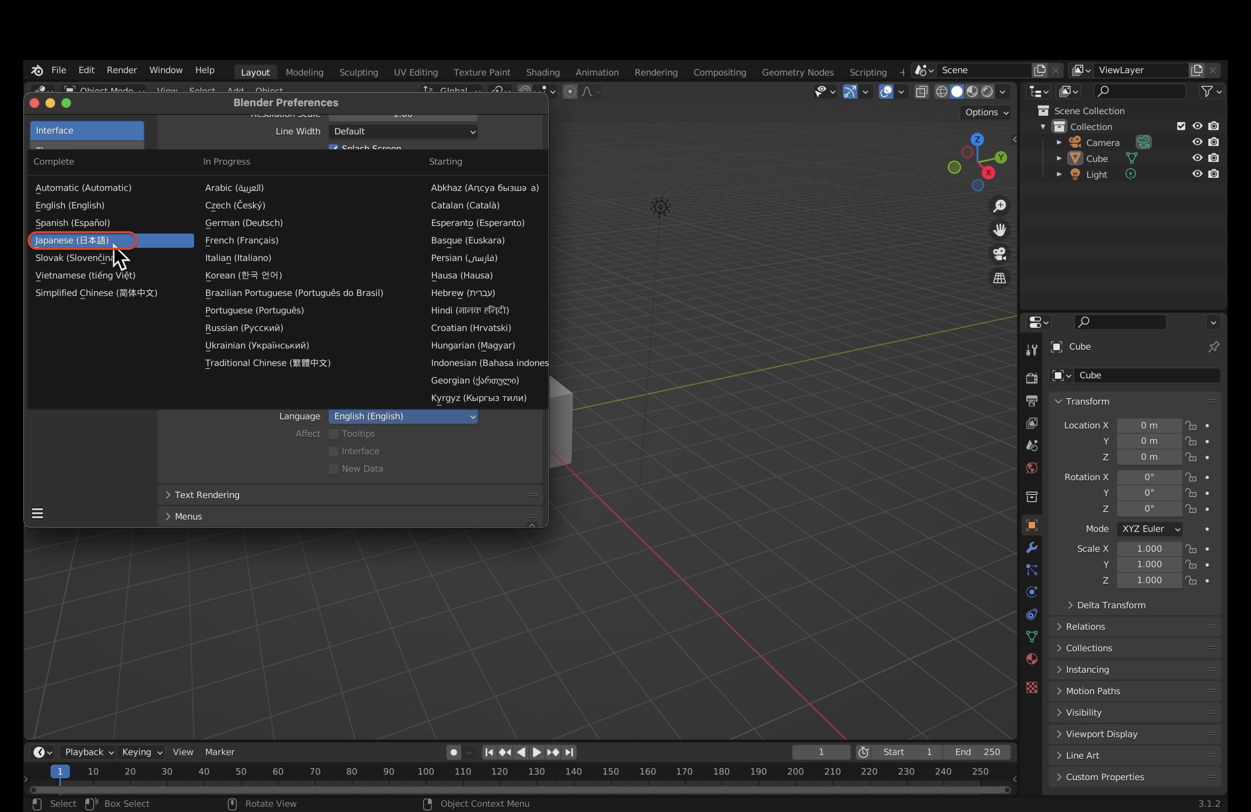Screen dimensions: 1251x812
Task: Select the Interface preferences section
Action: [87, 131]
